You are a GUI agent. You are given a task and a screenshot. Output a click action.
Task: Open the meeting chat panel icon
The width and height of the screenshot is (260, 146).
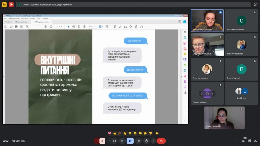[249, 141]
